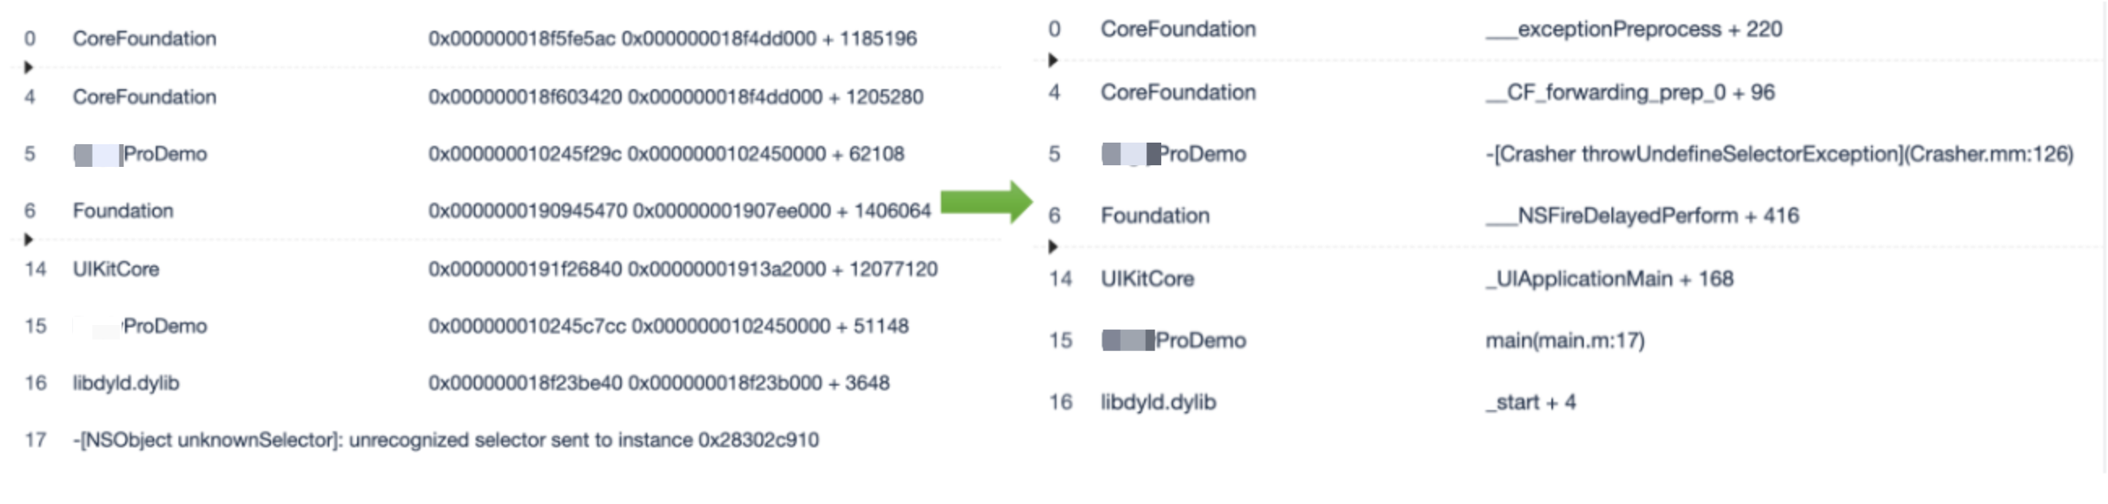Select the unrecognized selector exception message line
The image size is (2108, 504).
(446, 440)
